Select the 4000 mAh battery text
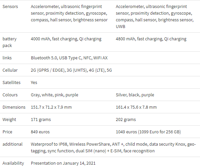 pyautogui.click(x=66, y=39)
